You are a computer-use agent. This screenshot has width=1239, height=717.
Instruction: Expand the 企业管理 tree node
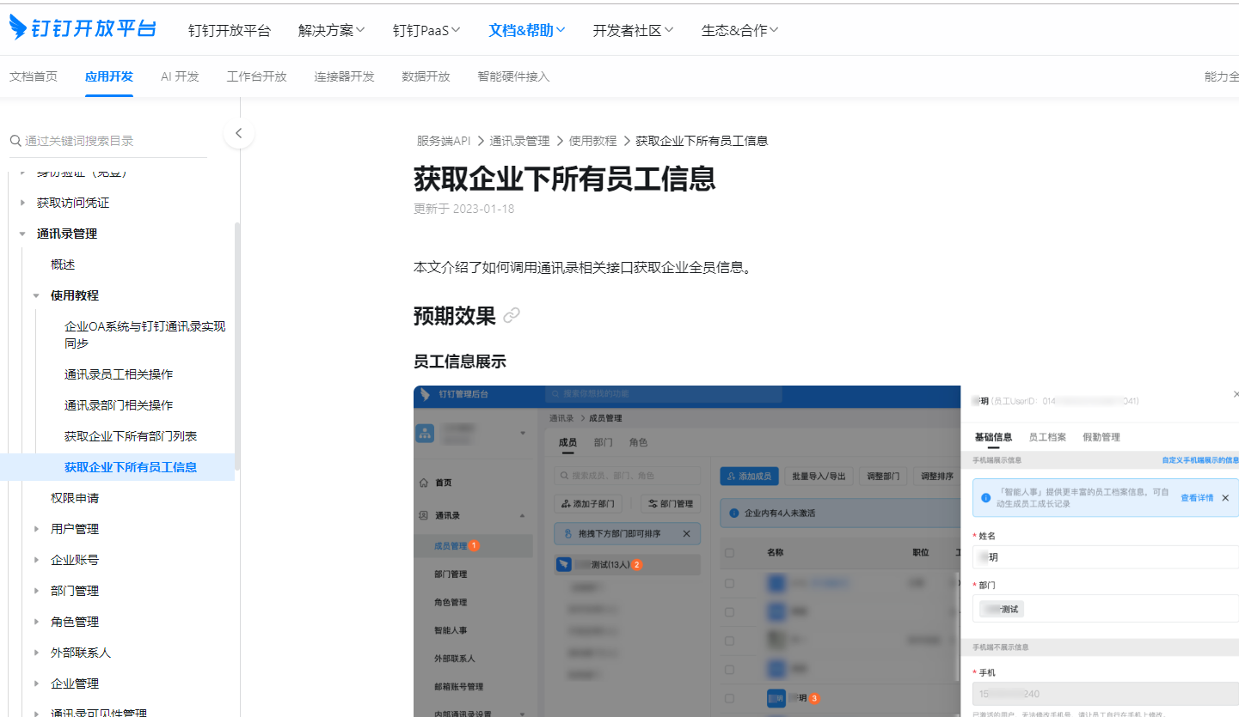tap(36, 684)
